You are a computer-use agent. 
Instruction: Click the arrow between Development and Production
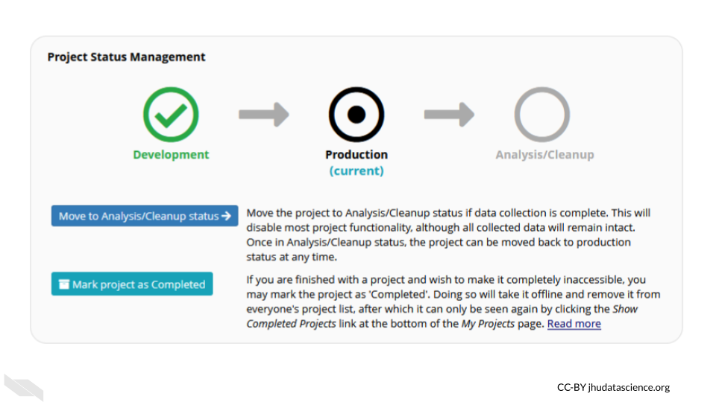click(263, 115)
